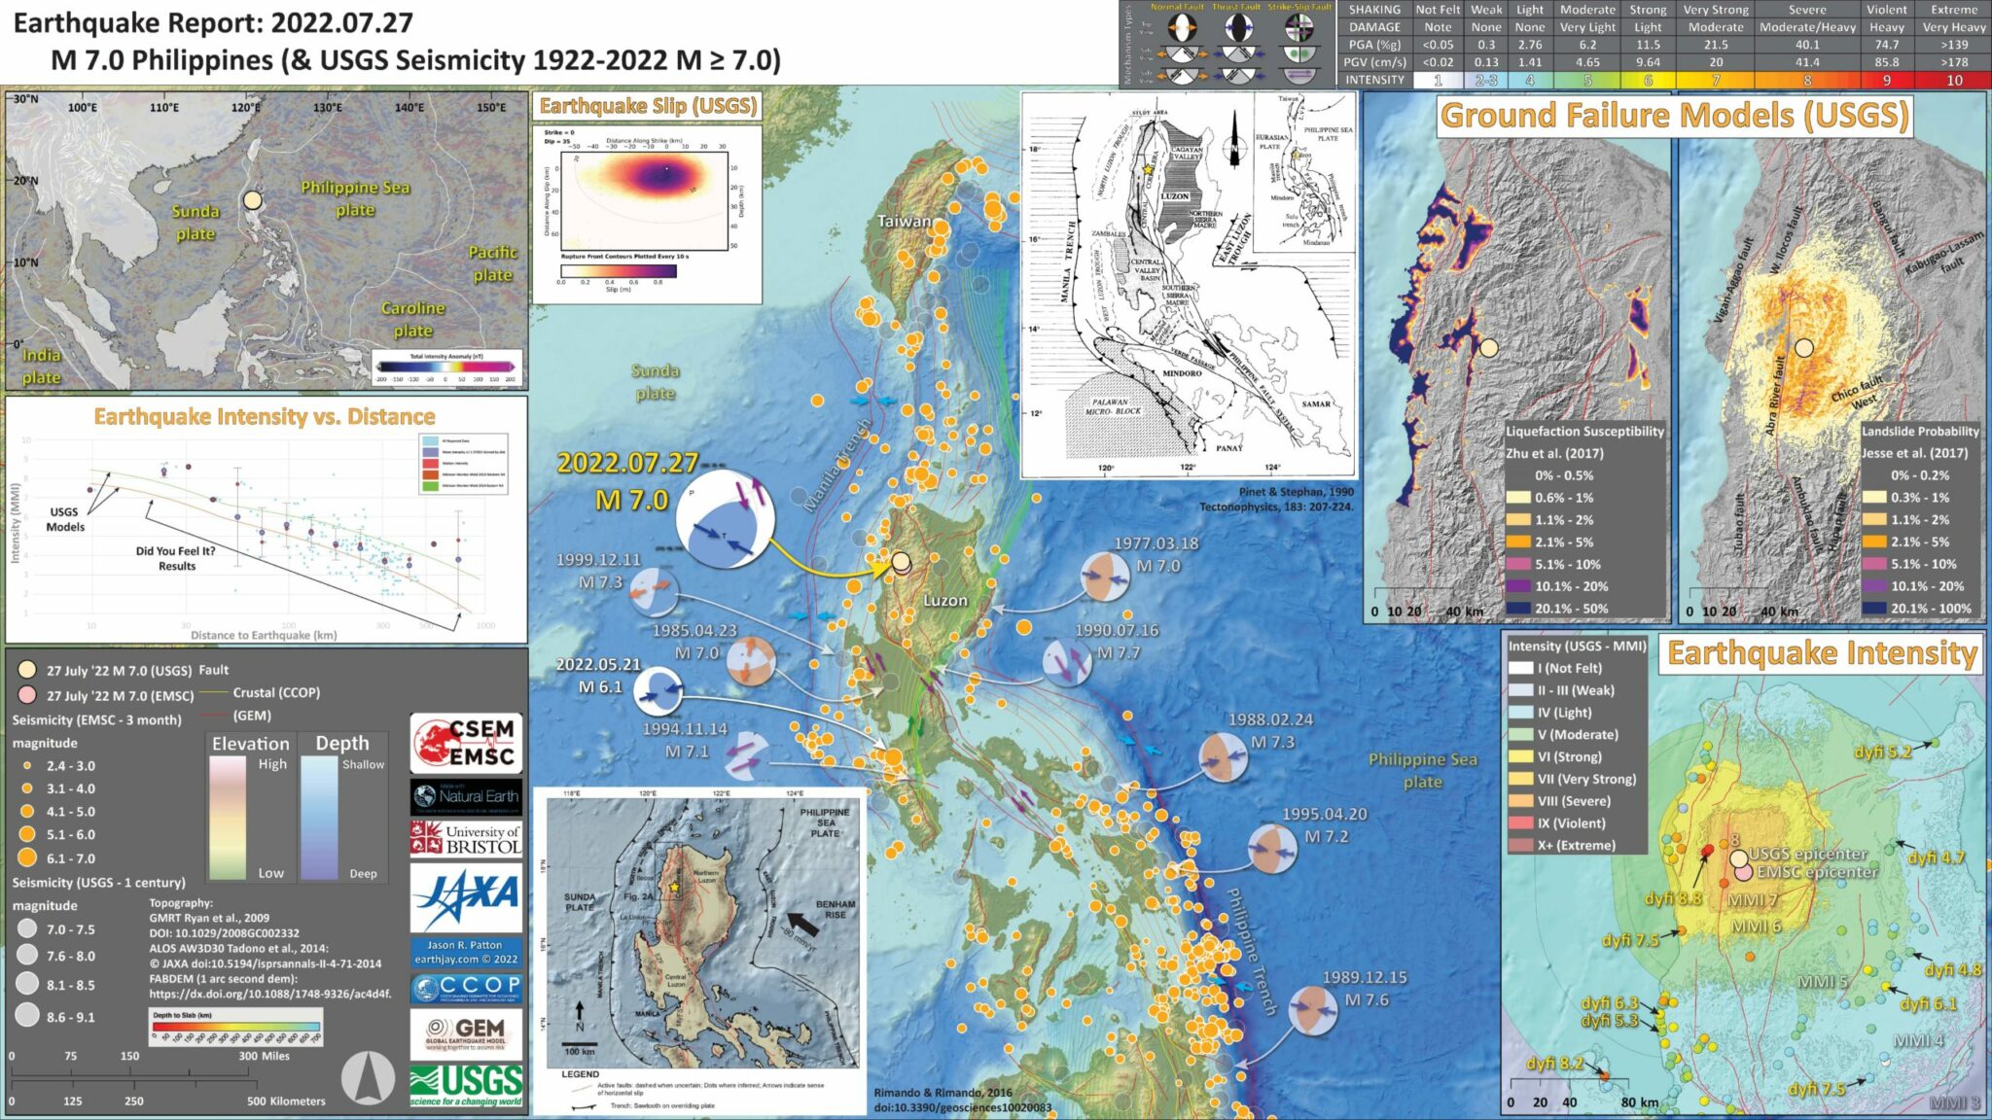Click the VIII (Severe) intensity swatch
The height and width of the screenshot is (1120, 1992).
pos(1520,801)
